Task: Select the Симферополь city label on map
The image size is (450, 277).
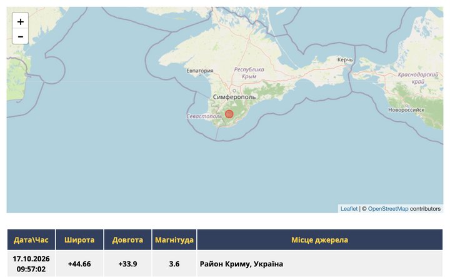Action: click(234, 97)
